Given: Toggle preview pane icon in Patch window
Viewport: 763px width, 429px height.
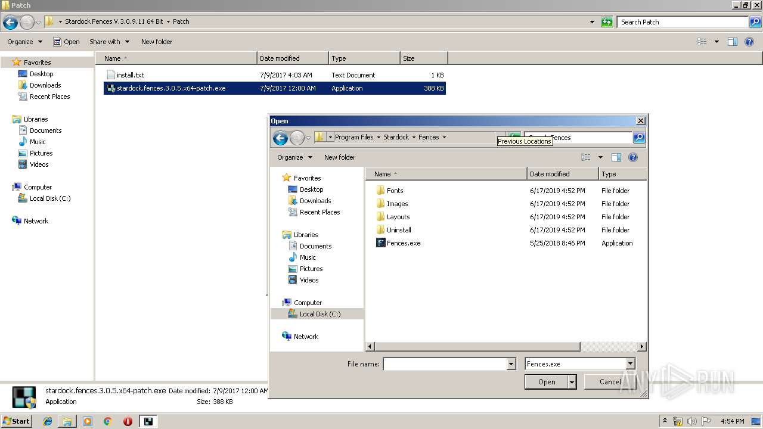Looking at the screenshot, I should (x=733, y=42).
